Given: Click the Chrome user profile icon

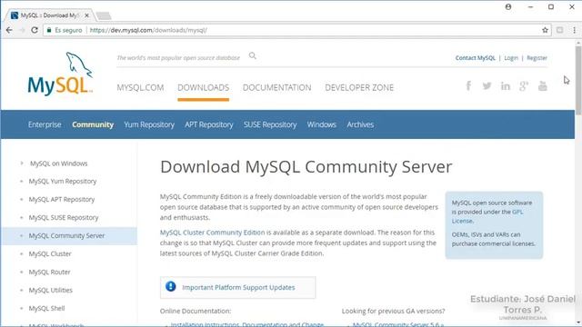Looking at the screenshot, I should tap(508, 6).
